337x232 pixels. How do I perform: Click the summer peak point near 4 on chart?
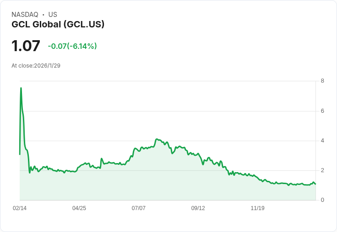point(157,139)
